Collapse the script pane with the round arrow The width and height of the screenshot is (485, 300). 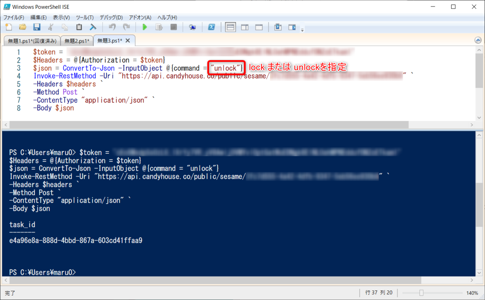coord(478,40)
